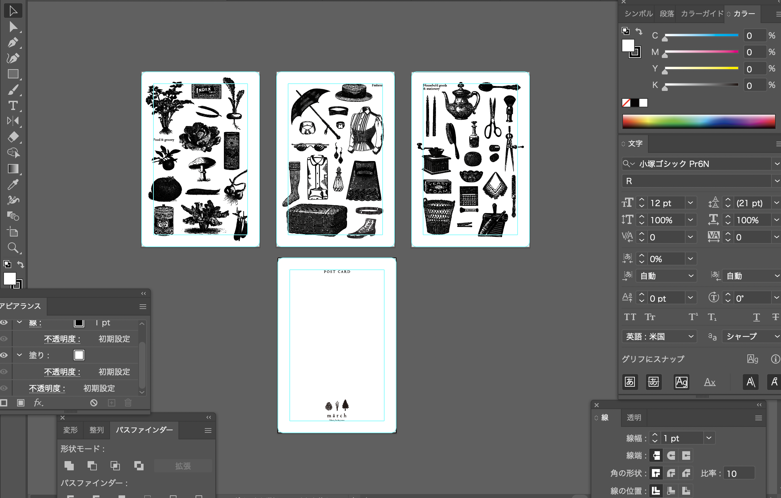Toggle the underline text style button

tap(756, 317)
